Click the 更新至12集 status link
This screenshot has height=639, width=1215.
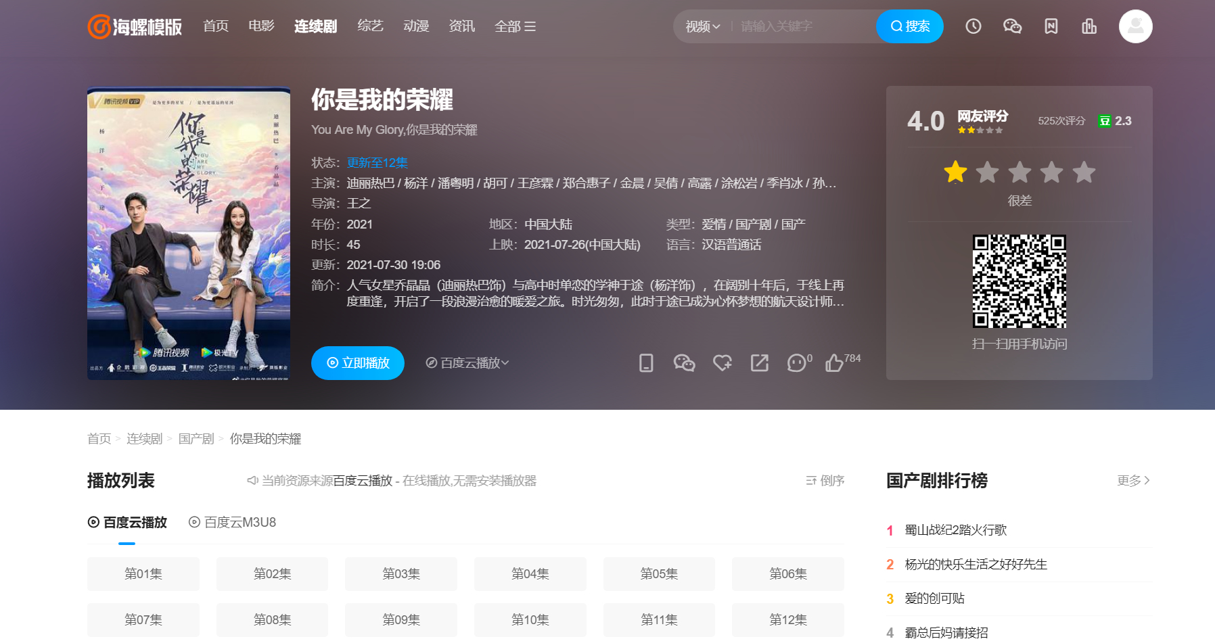click(x=377, y=163)
